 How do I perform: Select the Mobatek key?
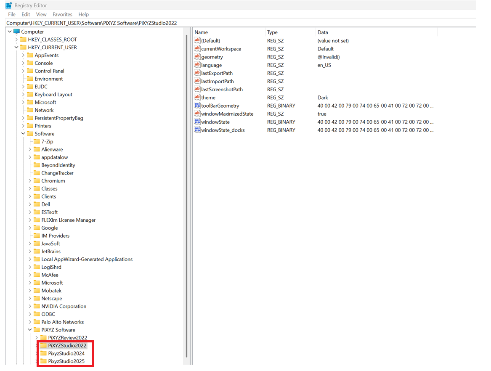pyautogui.click(x=51, y=291)
